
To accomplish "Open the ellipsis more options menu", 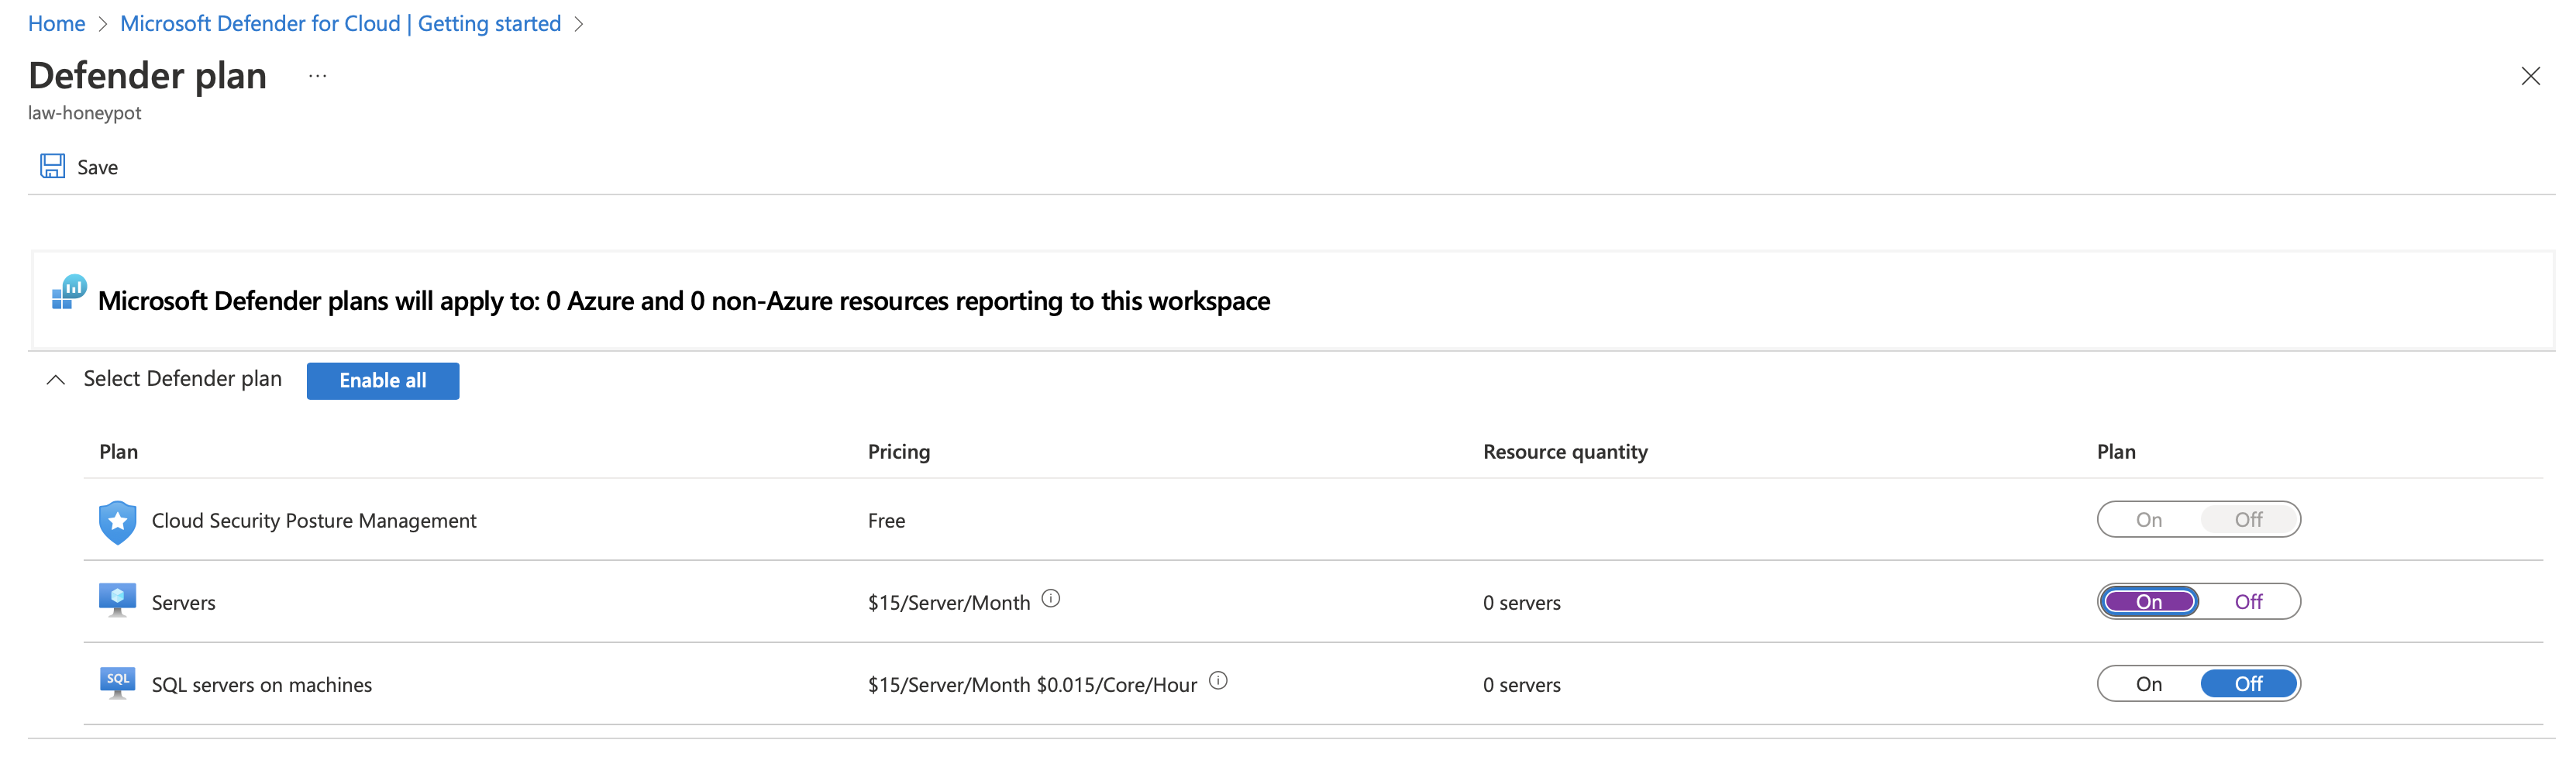I will (318, 76).
